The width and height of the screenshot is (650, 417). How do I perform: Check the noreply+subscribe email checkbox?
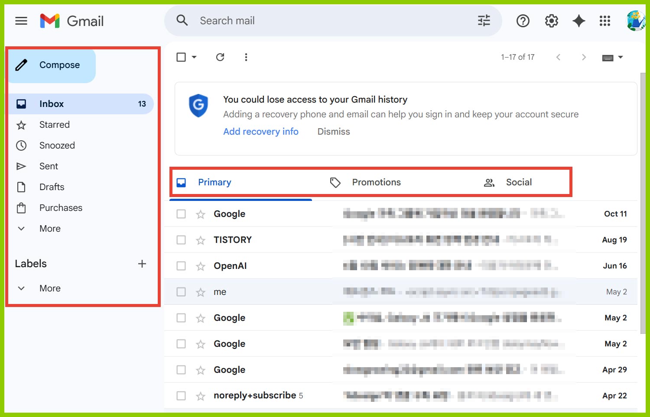(x=181, y=396)
